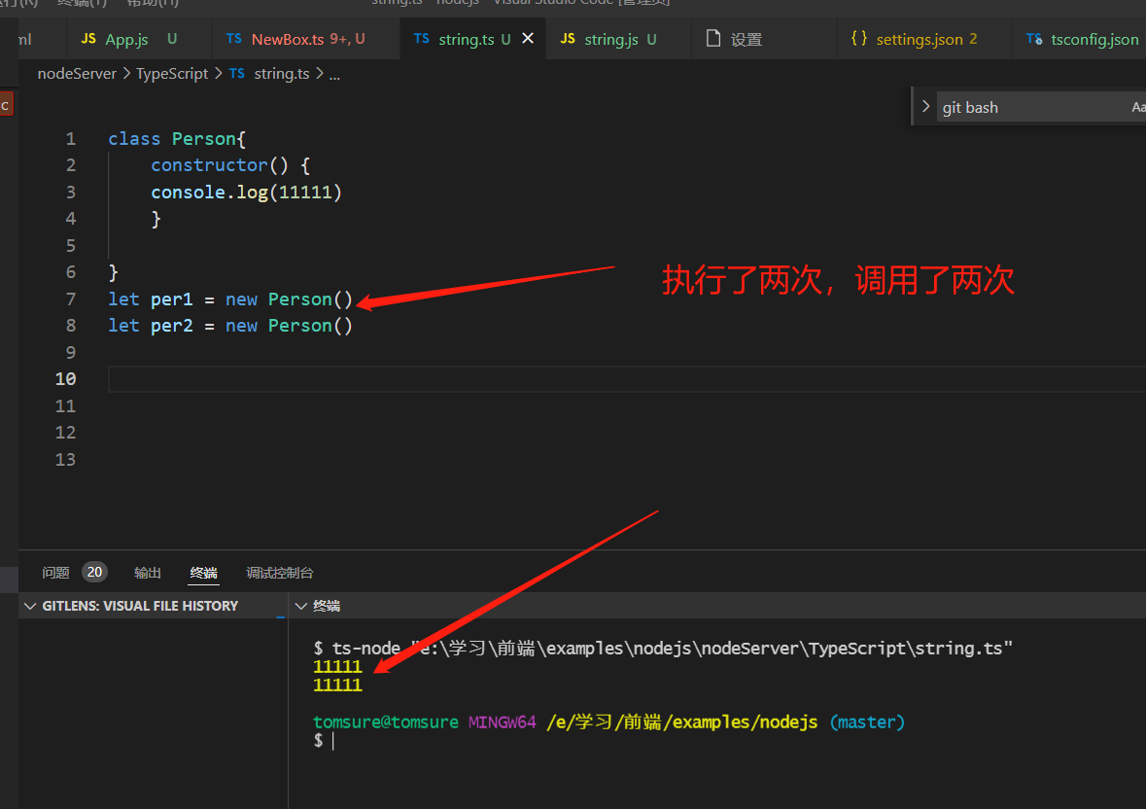This screenshot has height=809, width=1146.
Task: Click the (master) branch text in terminal
Action: pyautogui.click(x=868, y=722)
